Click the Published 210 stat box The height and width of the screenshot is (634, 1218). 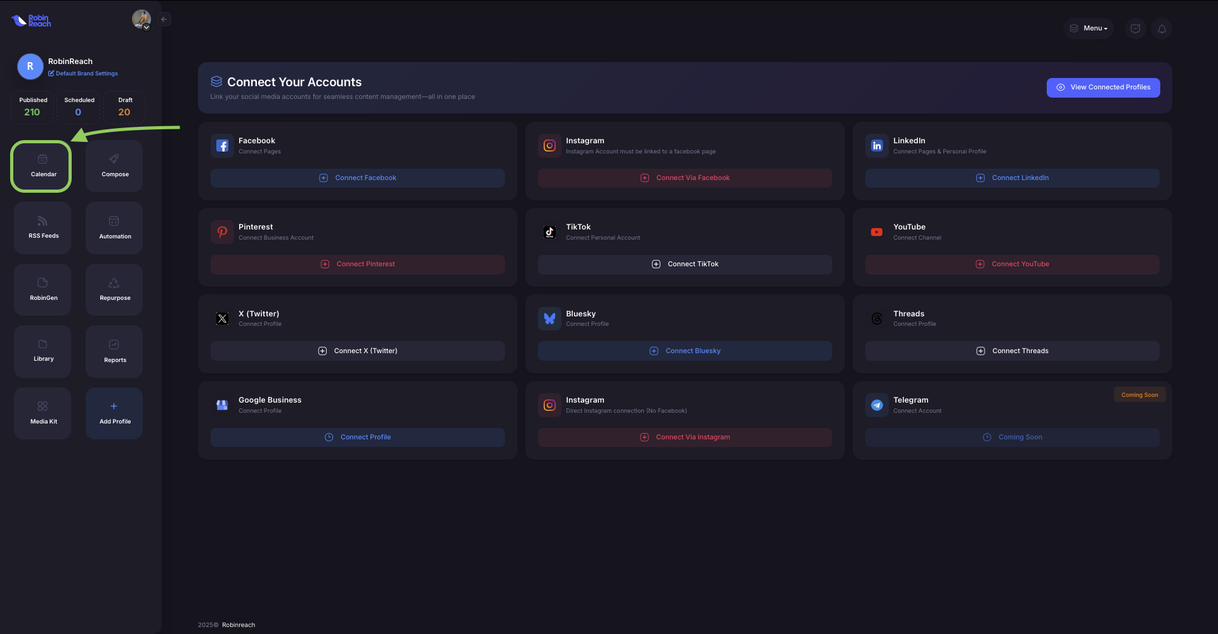tap(32, 107)
